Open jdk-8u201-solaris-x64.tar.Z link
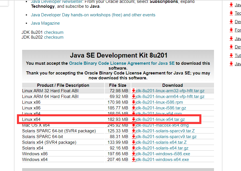The width and height of the screenshot is (241, 171). (x=161, y=142)
